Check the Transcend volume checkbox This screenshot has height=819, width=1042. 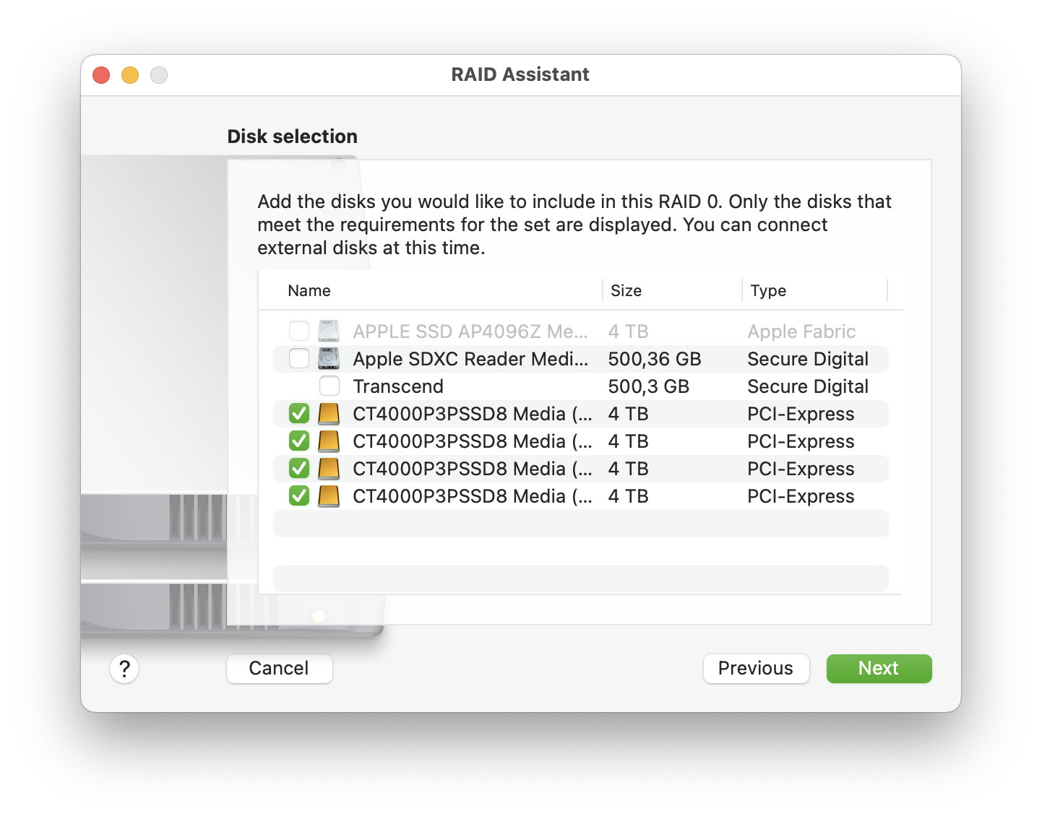(x=330, y=386)
